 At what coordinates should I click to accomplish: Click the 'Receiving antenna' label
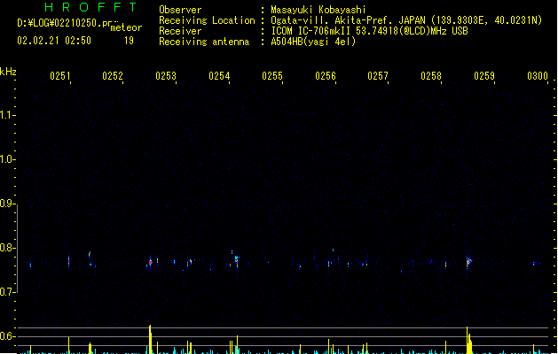pos(204,42)
